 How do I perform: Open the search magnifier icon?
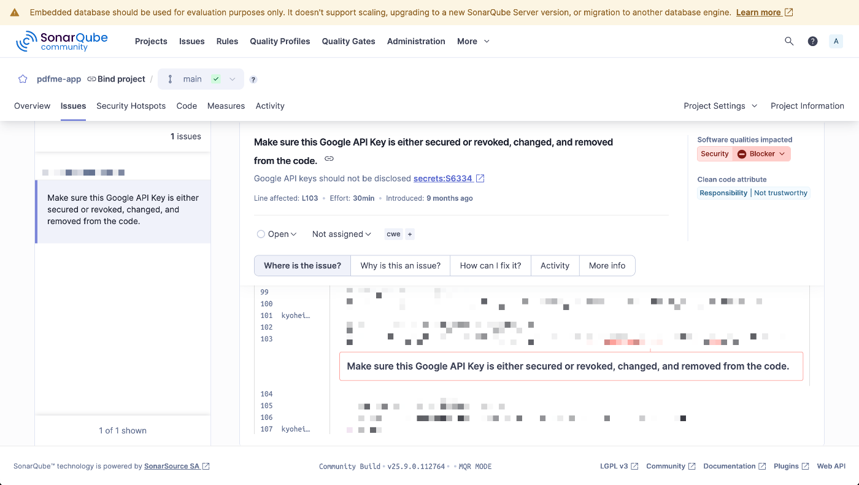[x=789, y=41]
